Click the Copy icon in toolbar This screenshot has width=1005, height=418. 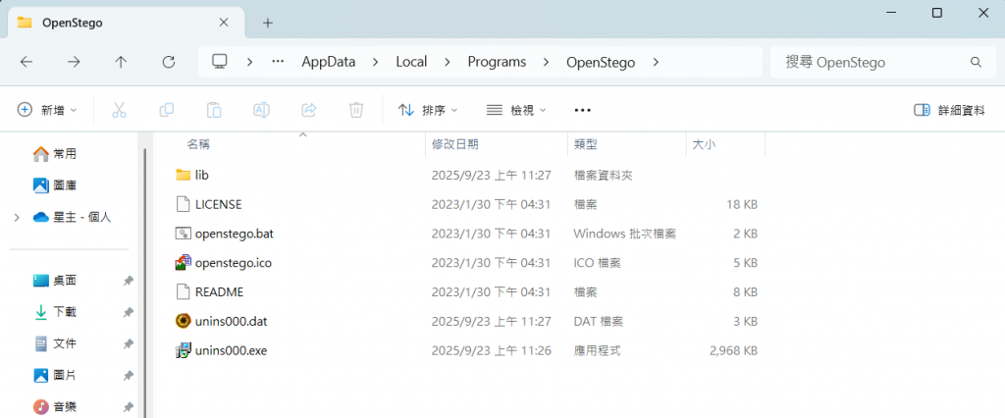point(167,110)
